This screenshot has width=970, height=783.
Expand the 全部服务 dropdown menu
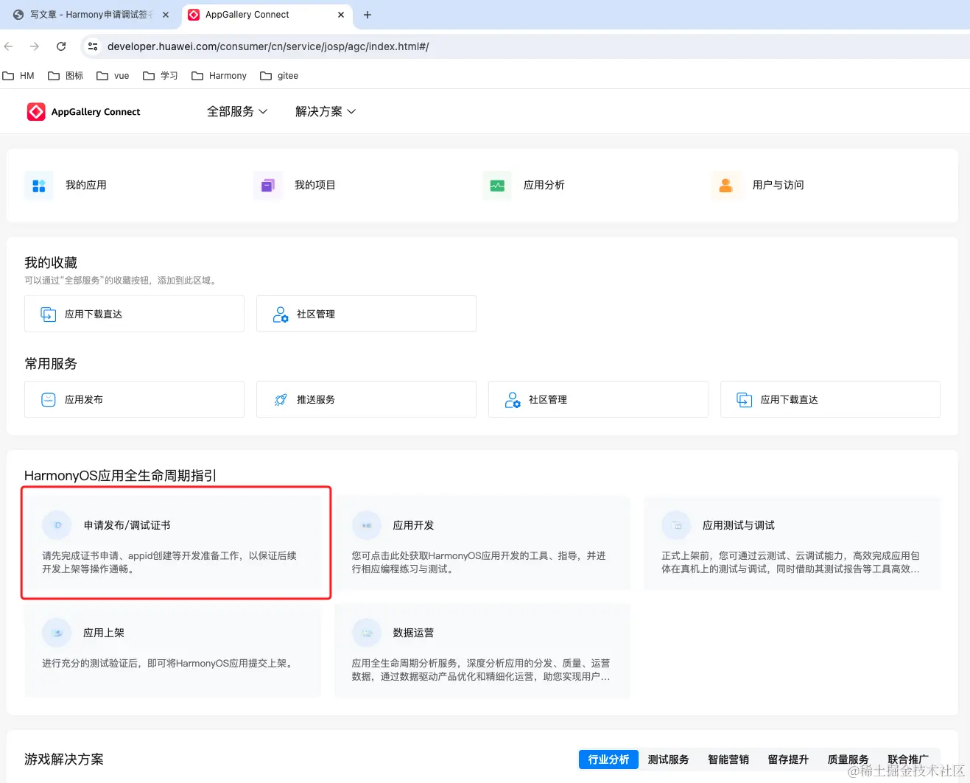click(x=237, y=111)
